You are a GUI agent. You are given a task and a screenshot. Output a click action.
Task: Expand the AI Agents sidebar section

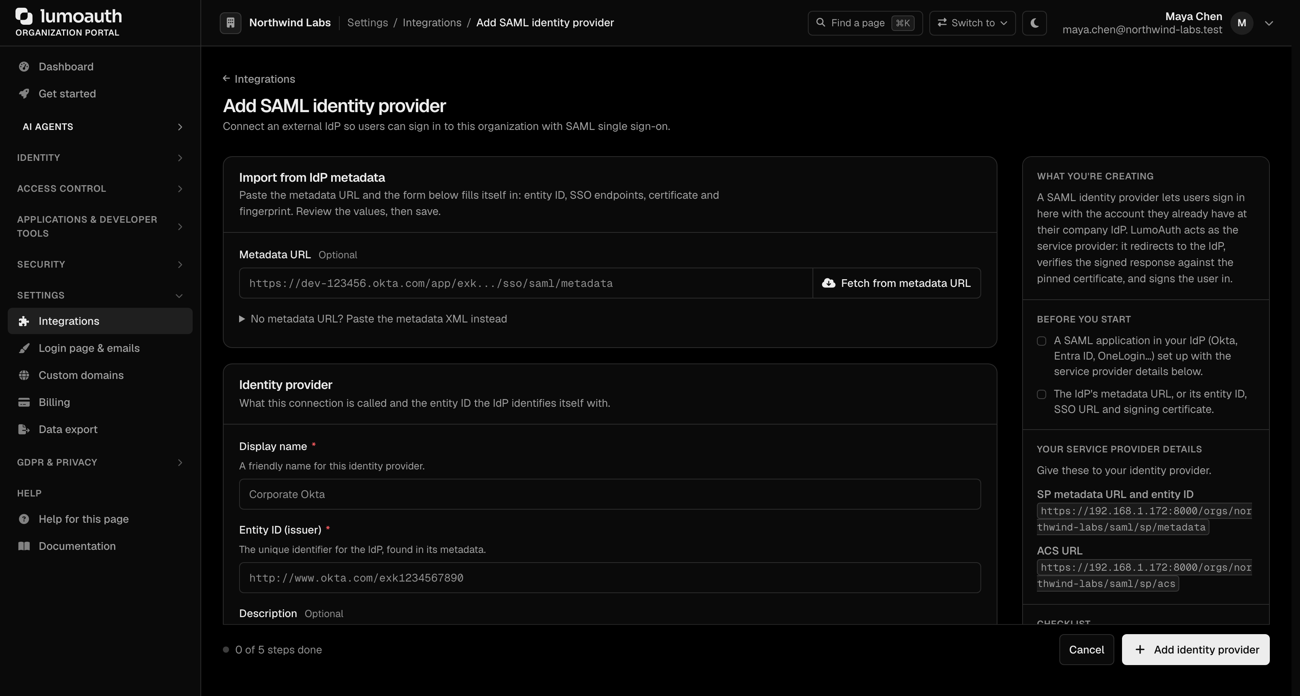tap(100, 126)
